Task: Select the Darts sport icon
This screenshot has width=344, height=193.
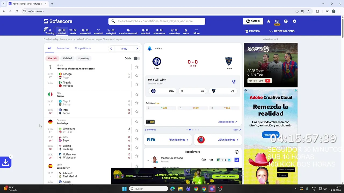Action: (x=186, y=31)
